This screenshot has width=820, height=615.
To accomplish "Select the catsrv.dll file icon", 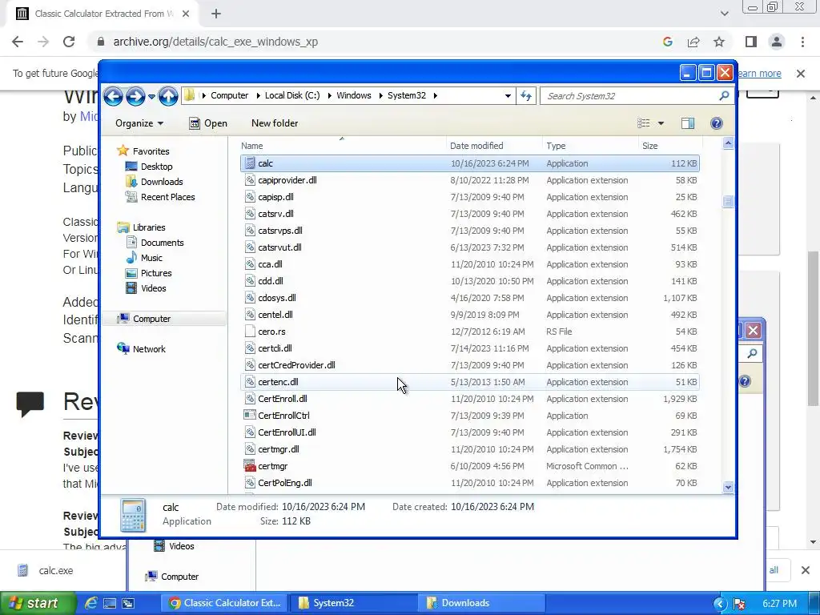I will coord(250,213).
